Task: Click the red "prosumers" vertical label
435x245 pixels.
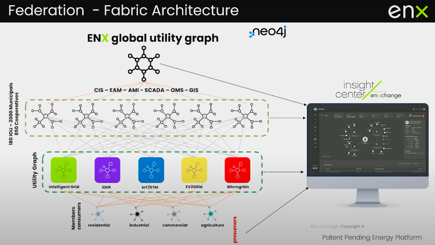Action: point(235,230)
